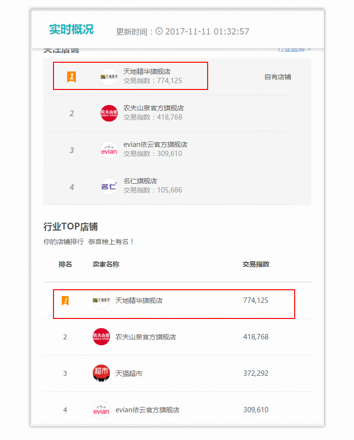354x440 pixels.
Task: Open 天猫超市 seller name in TOP table
Action: click(x=129, y=373)
